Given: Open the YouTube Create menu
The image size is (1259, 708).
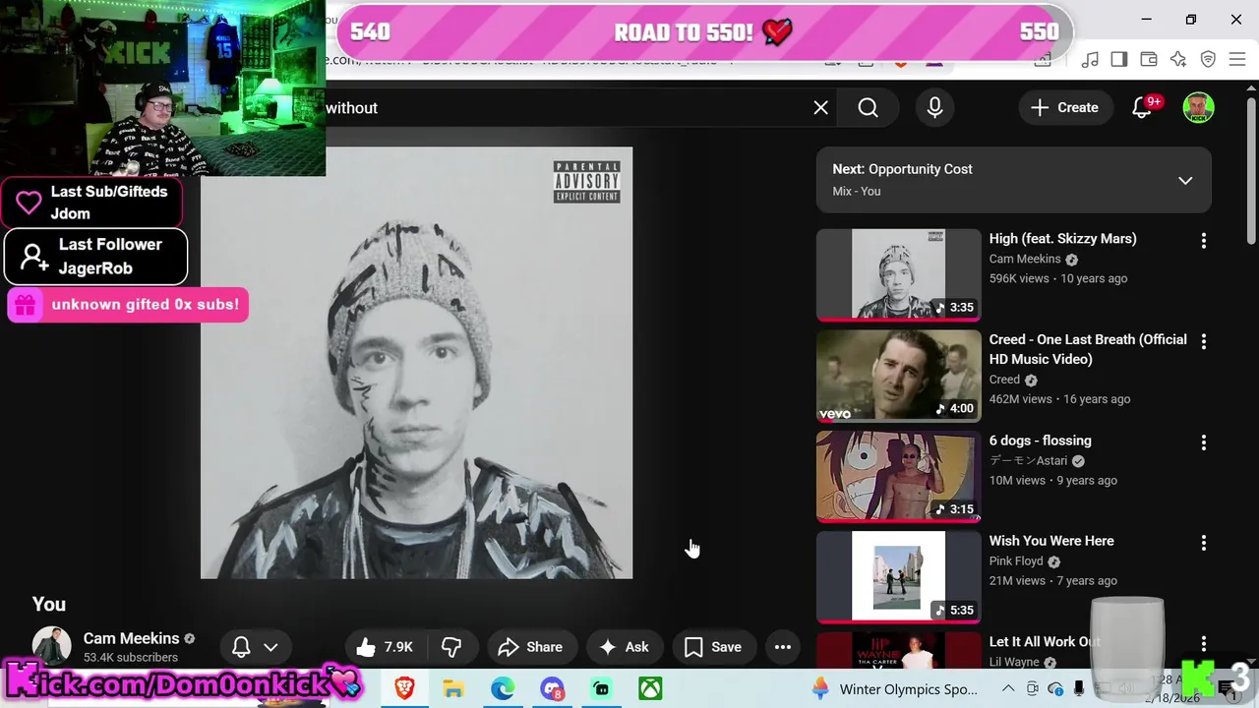Looking at the screenshot, I should [1064, 108].
